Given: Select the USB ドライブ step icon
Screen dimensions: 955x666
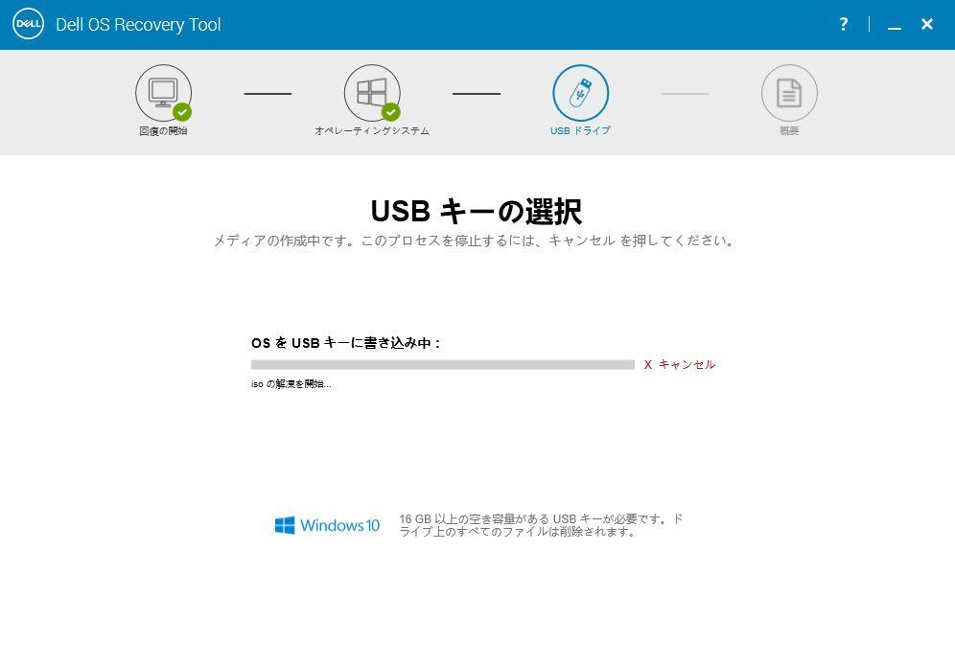Looking at the screenshot, I should [580, 93].
